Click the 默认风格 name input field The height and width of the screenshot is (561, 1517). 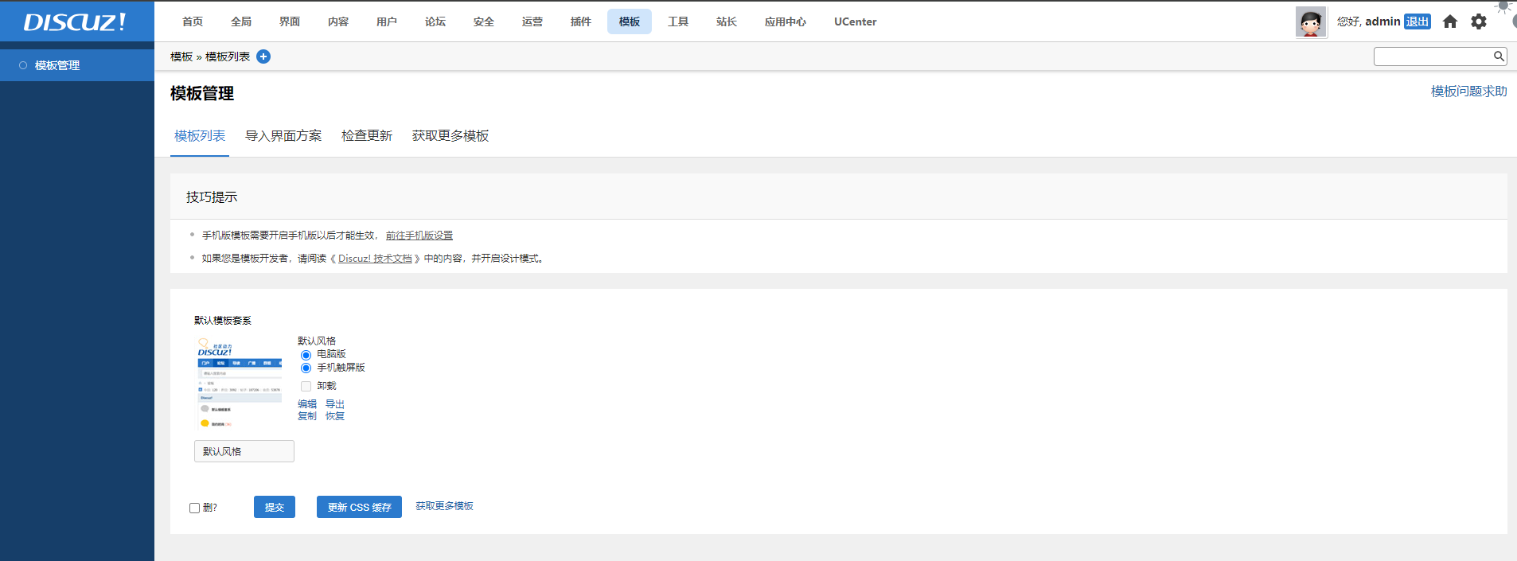pyautogui.click(x=244, y=451)
